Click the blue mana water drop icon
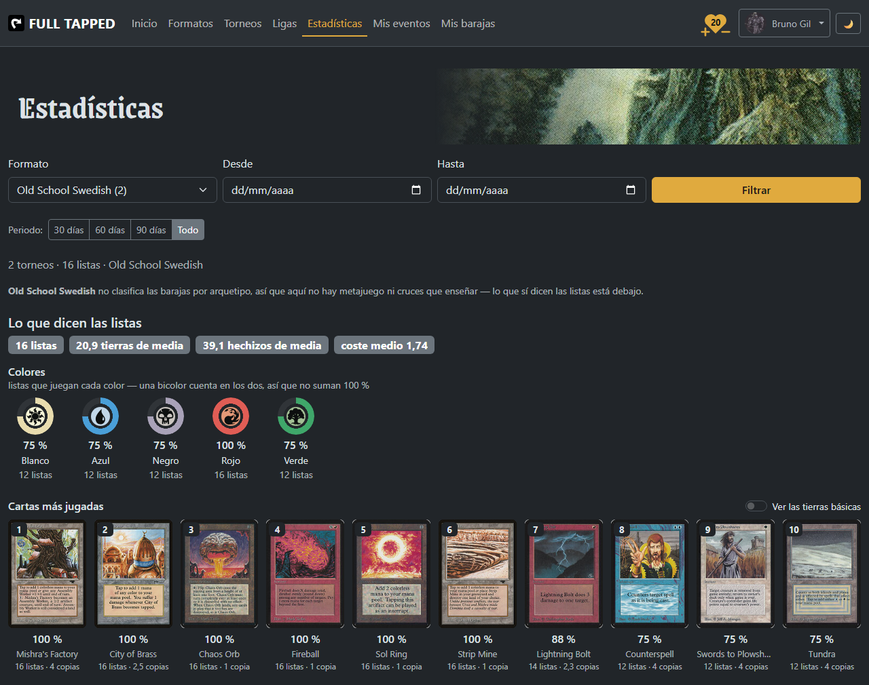The width and height of the screenshot is (869, 685). pos(100,416)
